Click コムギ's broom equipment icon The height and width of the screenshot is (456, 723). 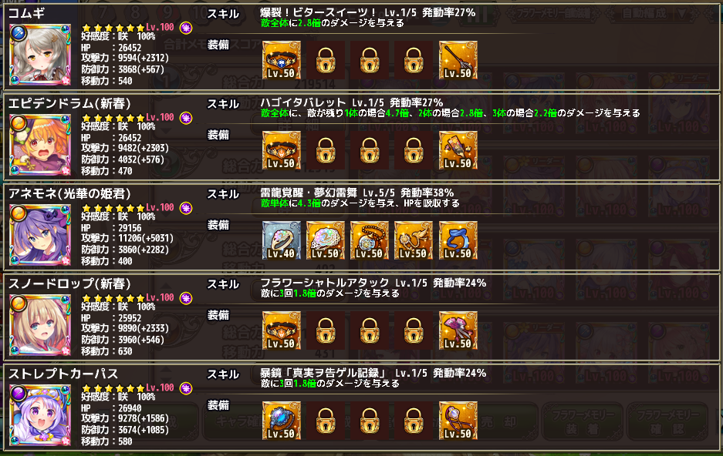click(458, 60)
